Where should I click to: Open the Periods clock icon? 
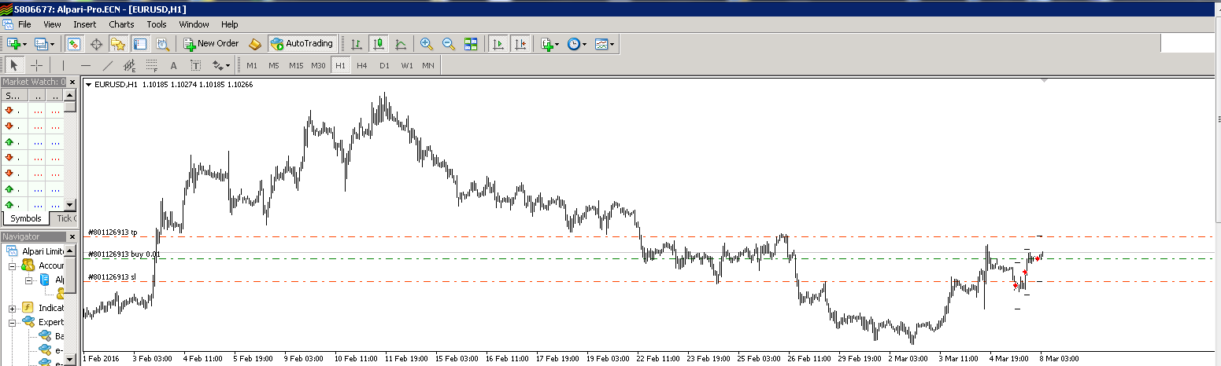pos(573,44)
